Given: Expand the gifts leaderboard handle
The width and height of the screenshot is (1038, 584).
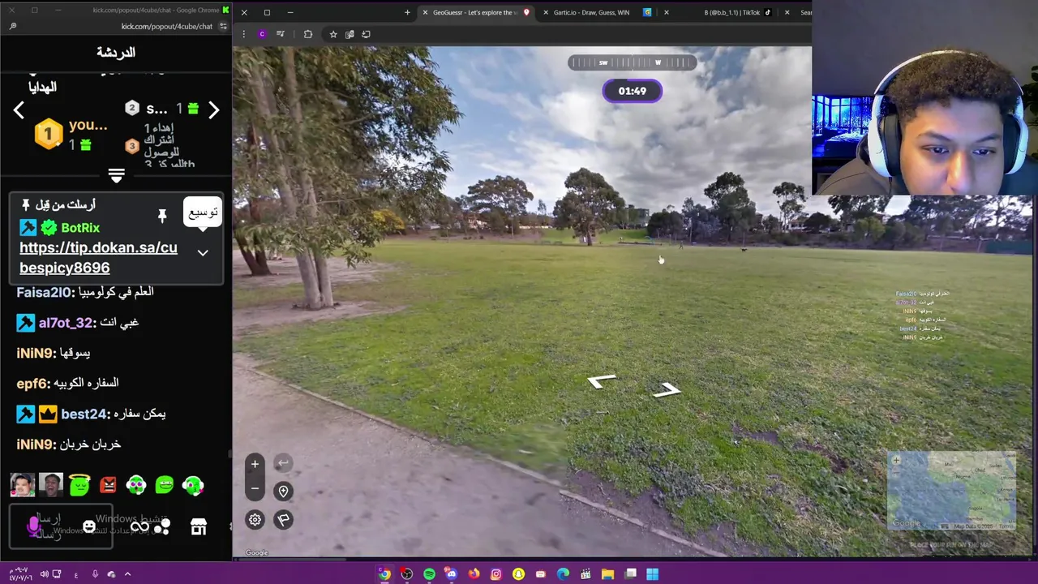Looking at the screenshot, I should coord(116,176).
